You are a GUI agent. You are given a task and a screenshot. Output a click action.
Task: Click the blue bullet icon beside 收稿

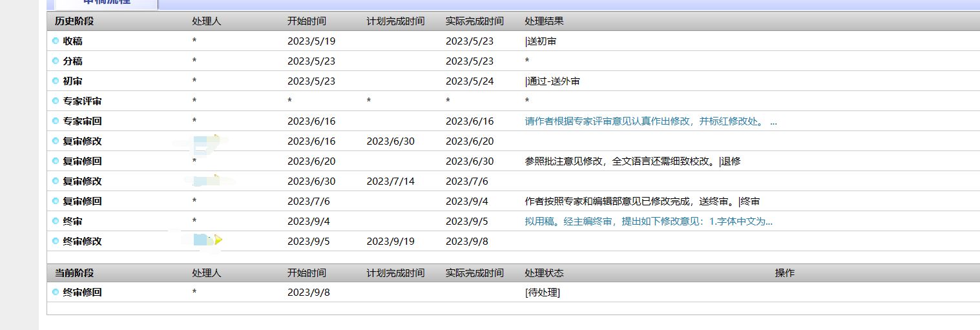tap(56, 41)
